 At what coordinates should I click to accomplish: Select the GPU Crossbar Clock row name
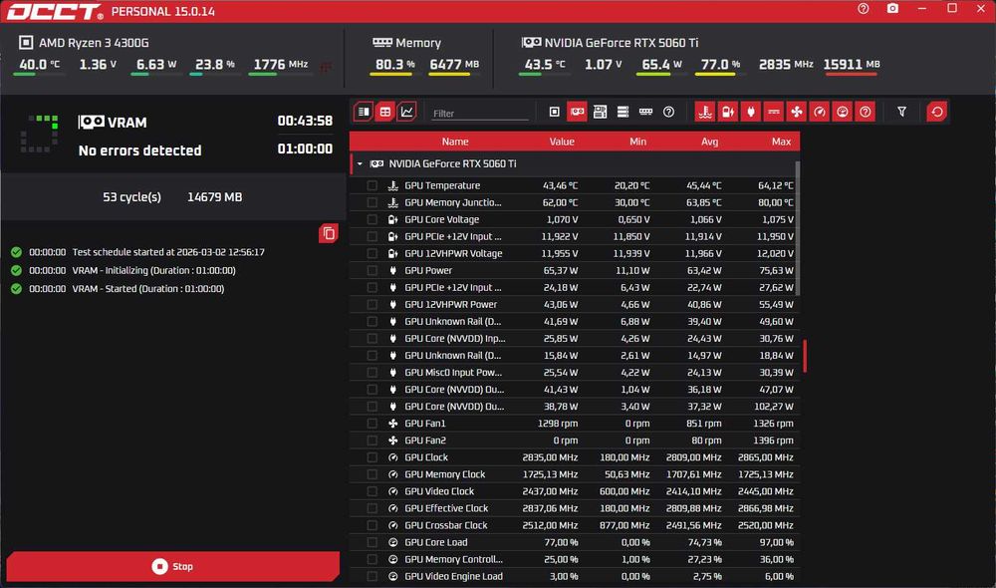tap(446, 525)
